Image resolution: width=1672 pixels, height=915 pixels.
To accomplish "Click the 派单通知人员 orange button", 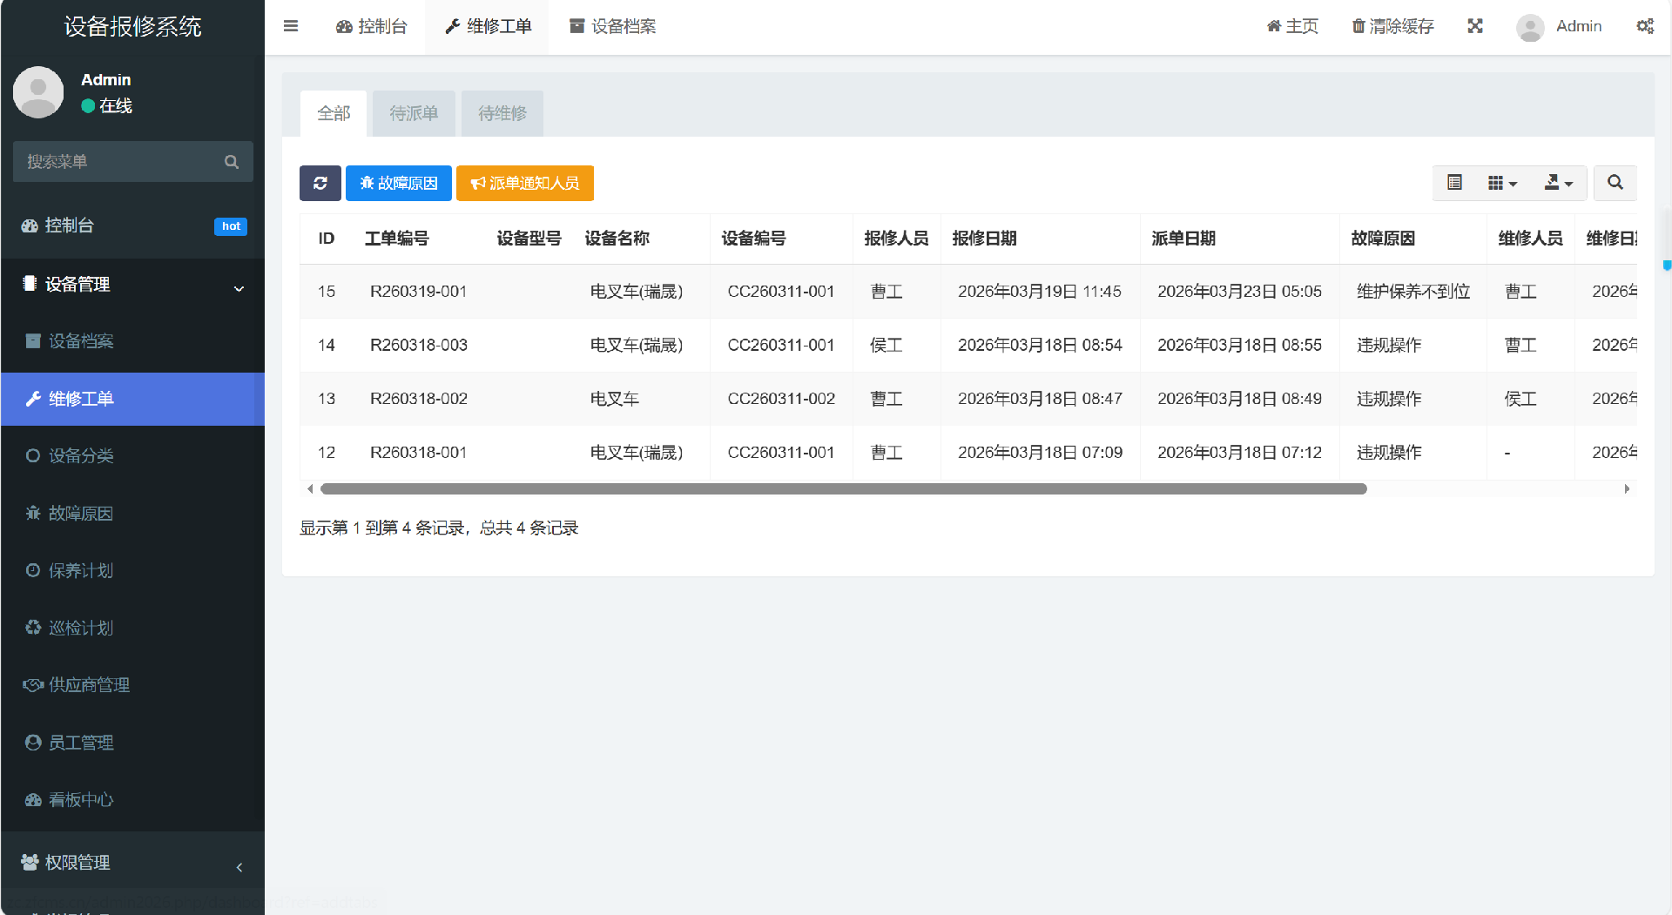I will (x=525, y=183).
